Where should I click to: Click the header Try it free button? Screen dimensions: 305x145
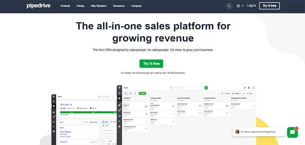click(269, 6)
